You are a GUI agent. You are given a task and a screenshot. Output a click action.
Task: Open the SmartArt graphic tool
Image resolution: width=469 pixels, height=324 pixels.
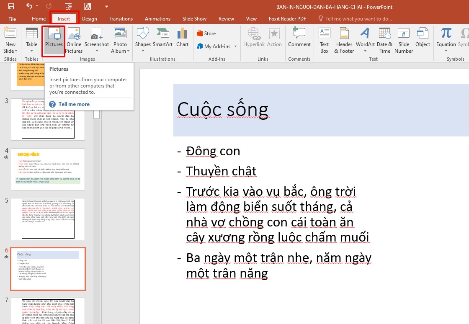tap(162, 40)
